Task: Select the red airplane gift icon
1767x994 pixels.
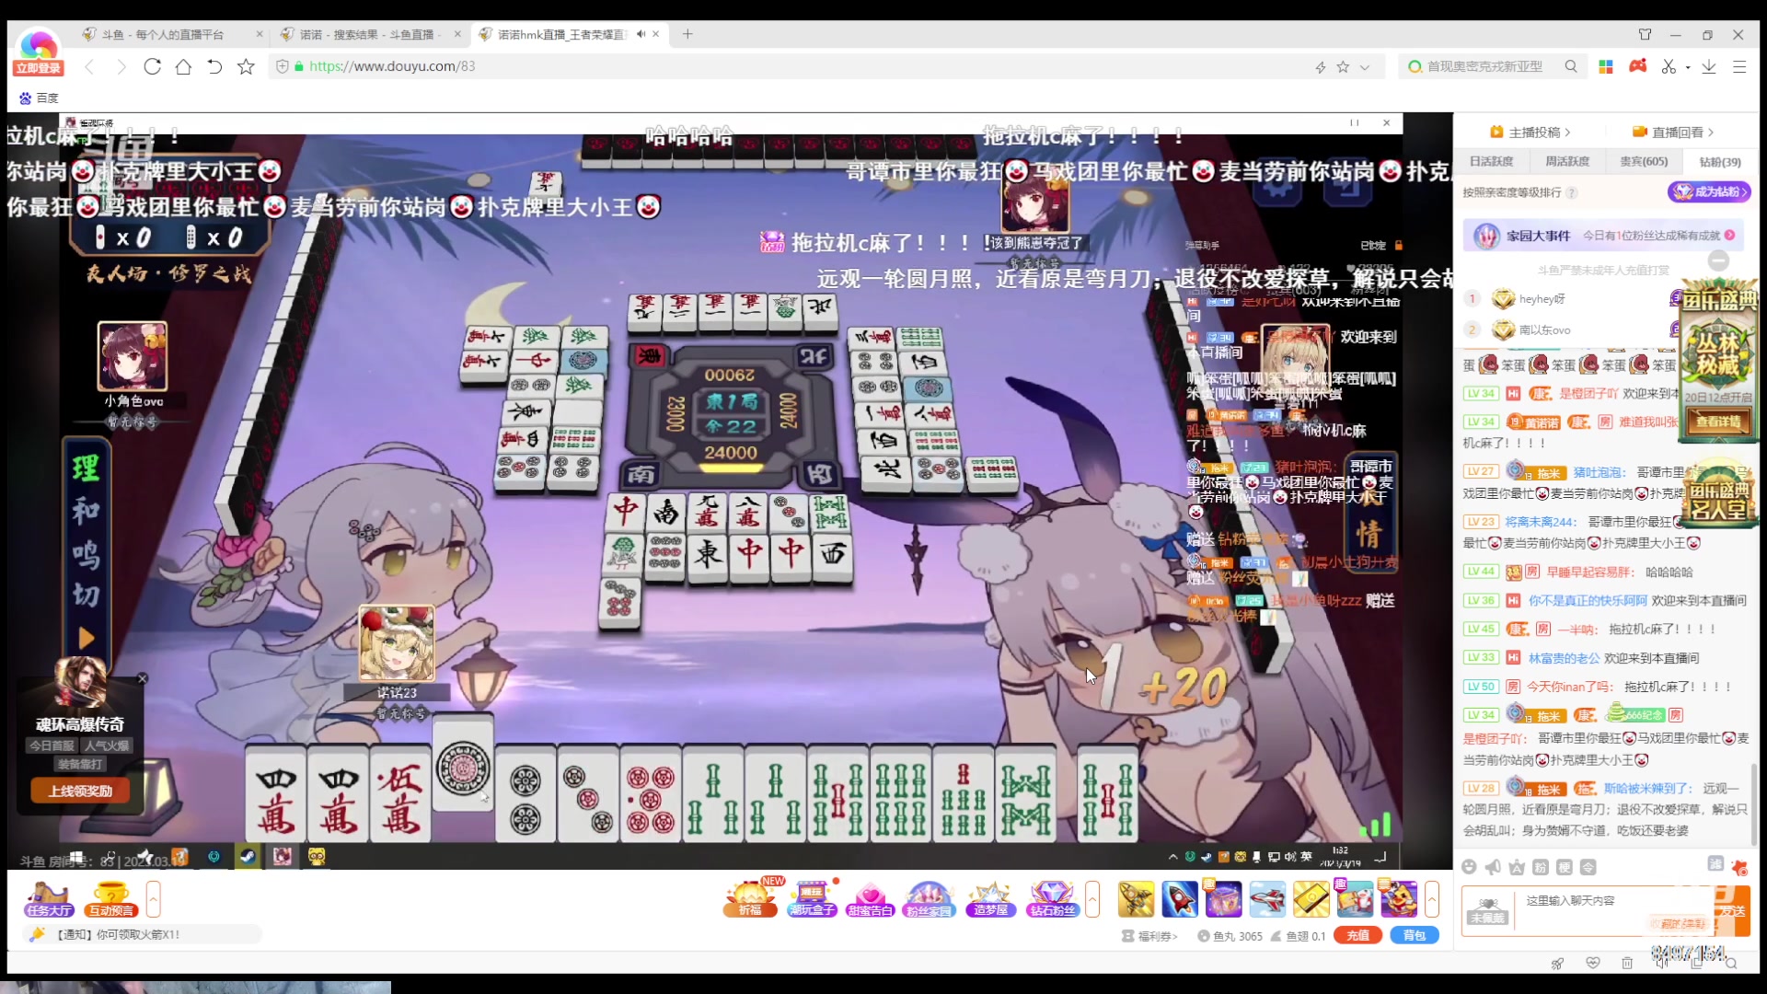Action: click(x=1267, y=898)
